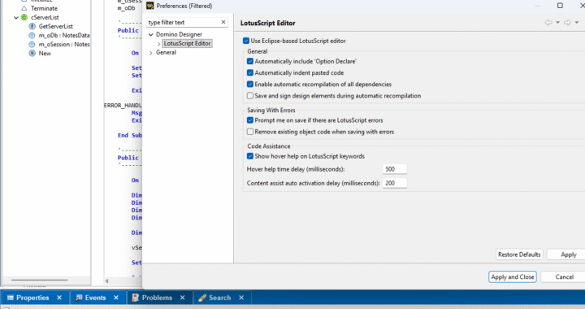Click the GetServerList function icon
This screenshot has width=585, height=309.
32,26
